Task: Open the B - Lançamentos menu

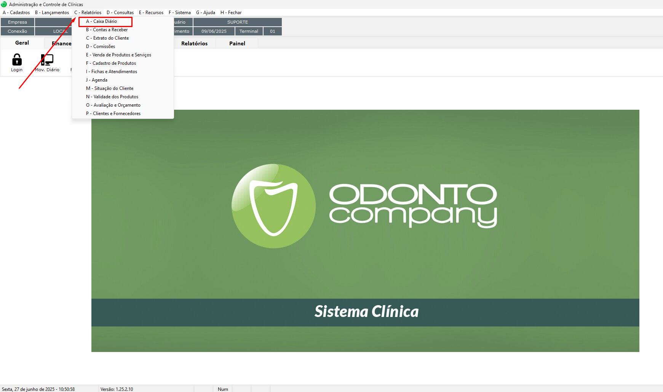Action: click(x=52, y=13)
